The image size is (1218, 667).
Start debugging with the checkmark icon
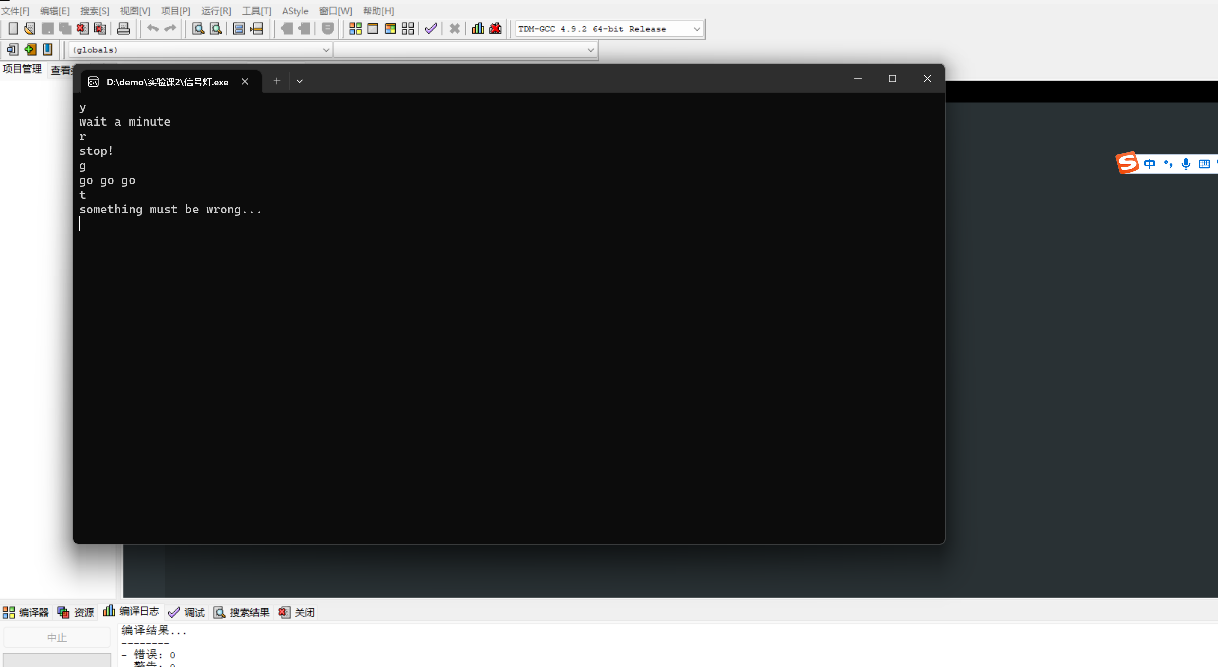point(431,29)
